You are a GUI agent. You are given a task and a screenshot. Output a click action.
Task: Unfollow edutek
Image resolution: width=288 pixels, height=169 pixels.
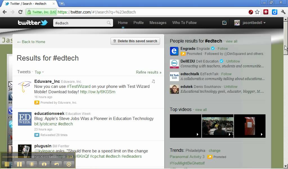pos(231,87)
